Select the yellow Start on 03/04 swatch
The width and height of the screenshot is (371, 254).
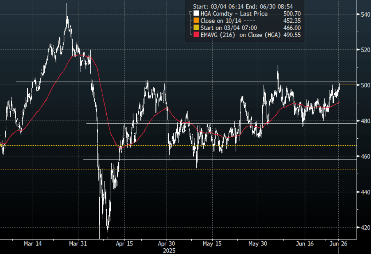click(x=195, y=28)
